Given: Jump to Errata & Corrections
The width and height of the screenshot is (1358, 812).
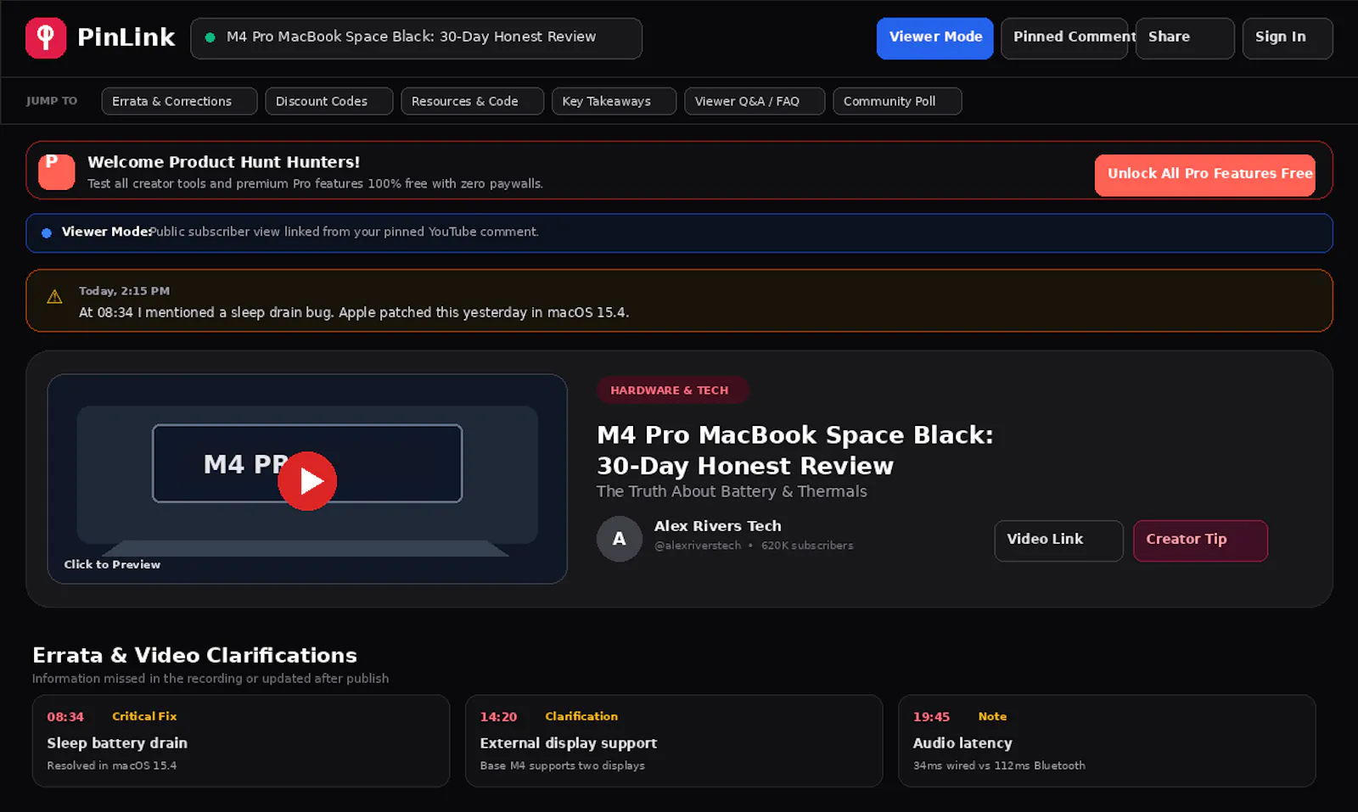Looking at the screenshot, I should tap(179, 101).
